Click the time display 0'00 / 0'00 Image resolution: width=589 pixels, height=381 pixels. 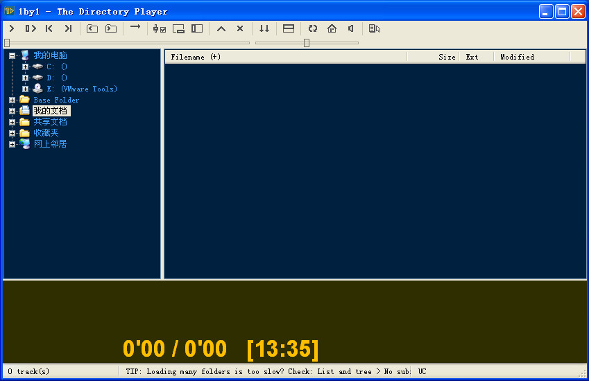click(174, 348)
